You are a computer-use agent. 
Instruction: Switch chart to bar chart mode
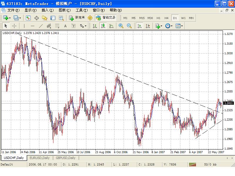tap(95, 26)
